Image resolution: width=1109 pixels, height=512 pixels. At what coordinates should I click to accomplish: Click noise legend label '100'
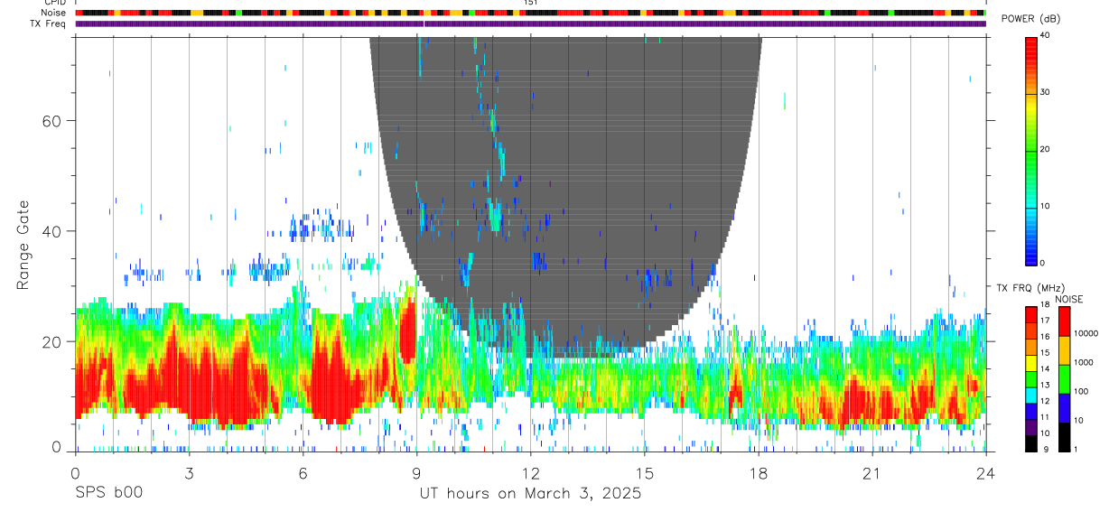coord(1082,391)
